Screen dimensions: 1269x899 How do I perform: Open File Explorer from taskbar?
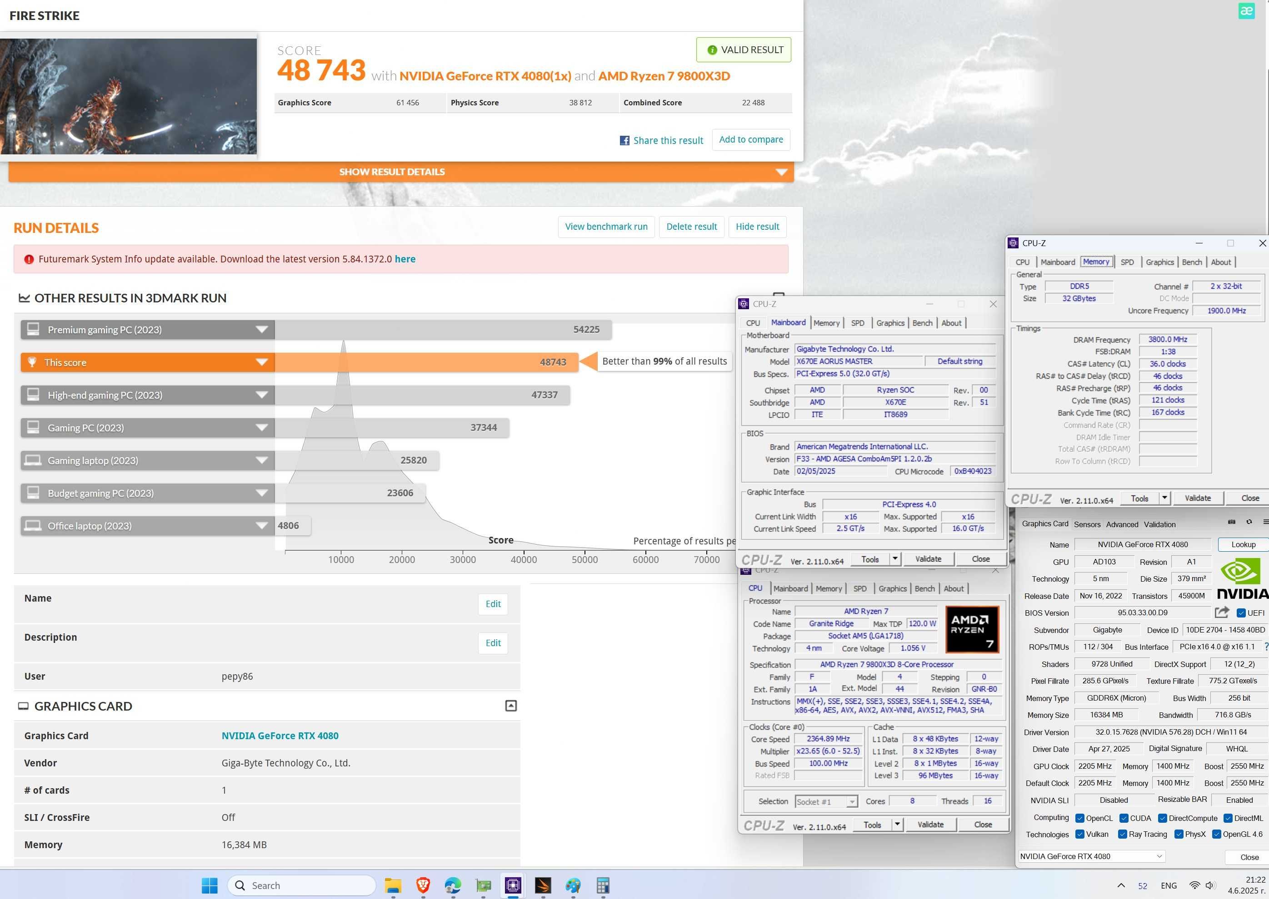coord(393,886)
